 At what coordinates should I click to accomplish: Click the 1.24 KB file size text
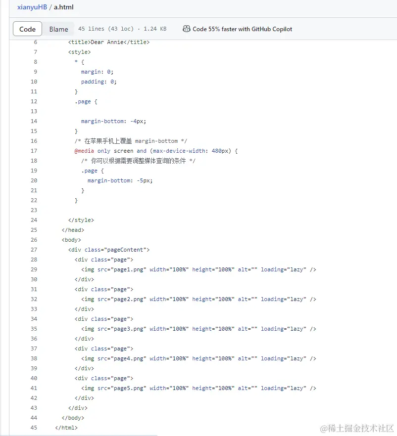pyautogui.click(x=155, y=29)
